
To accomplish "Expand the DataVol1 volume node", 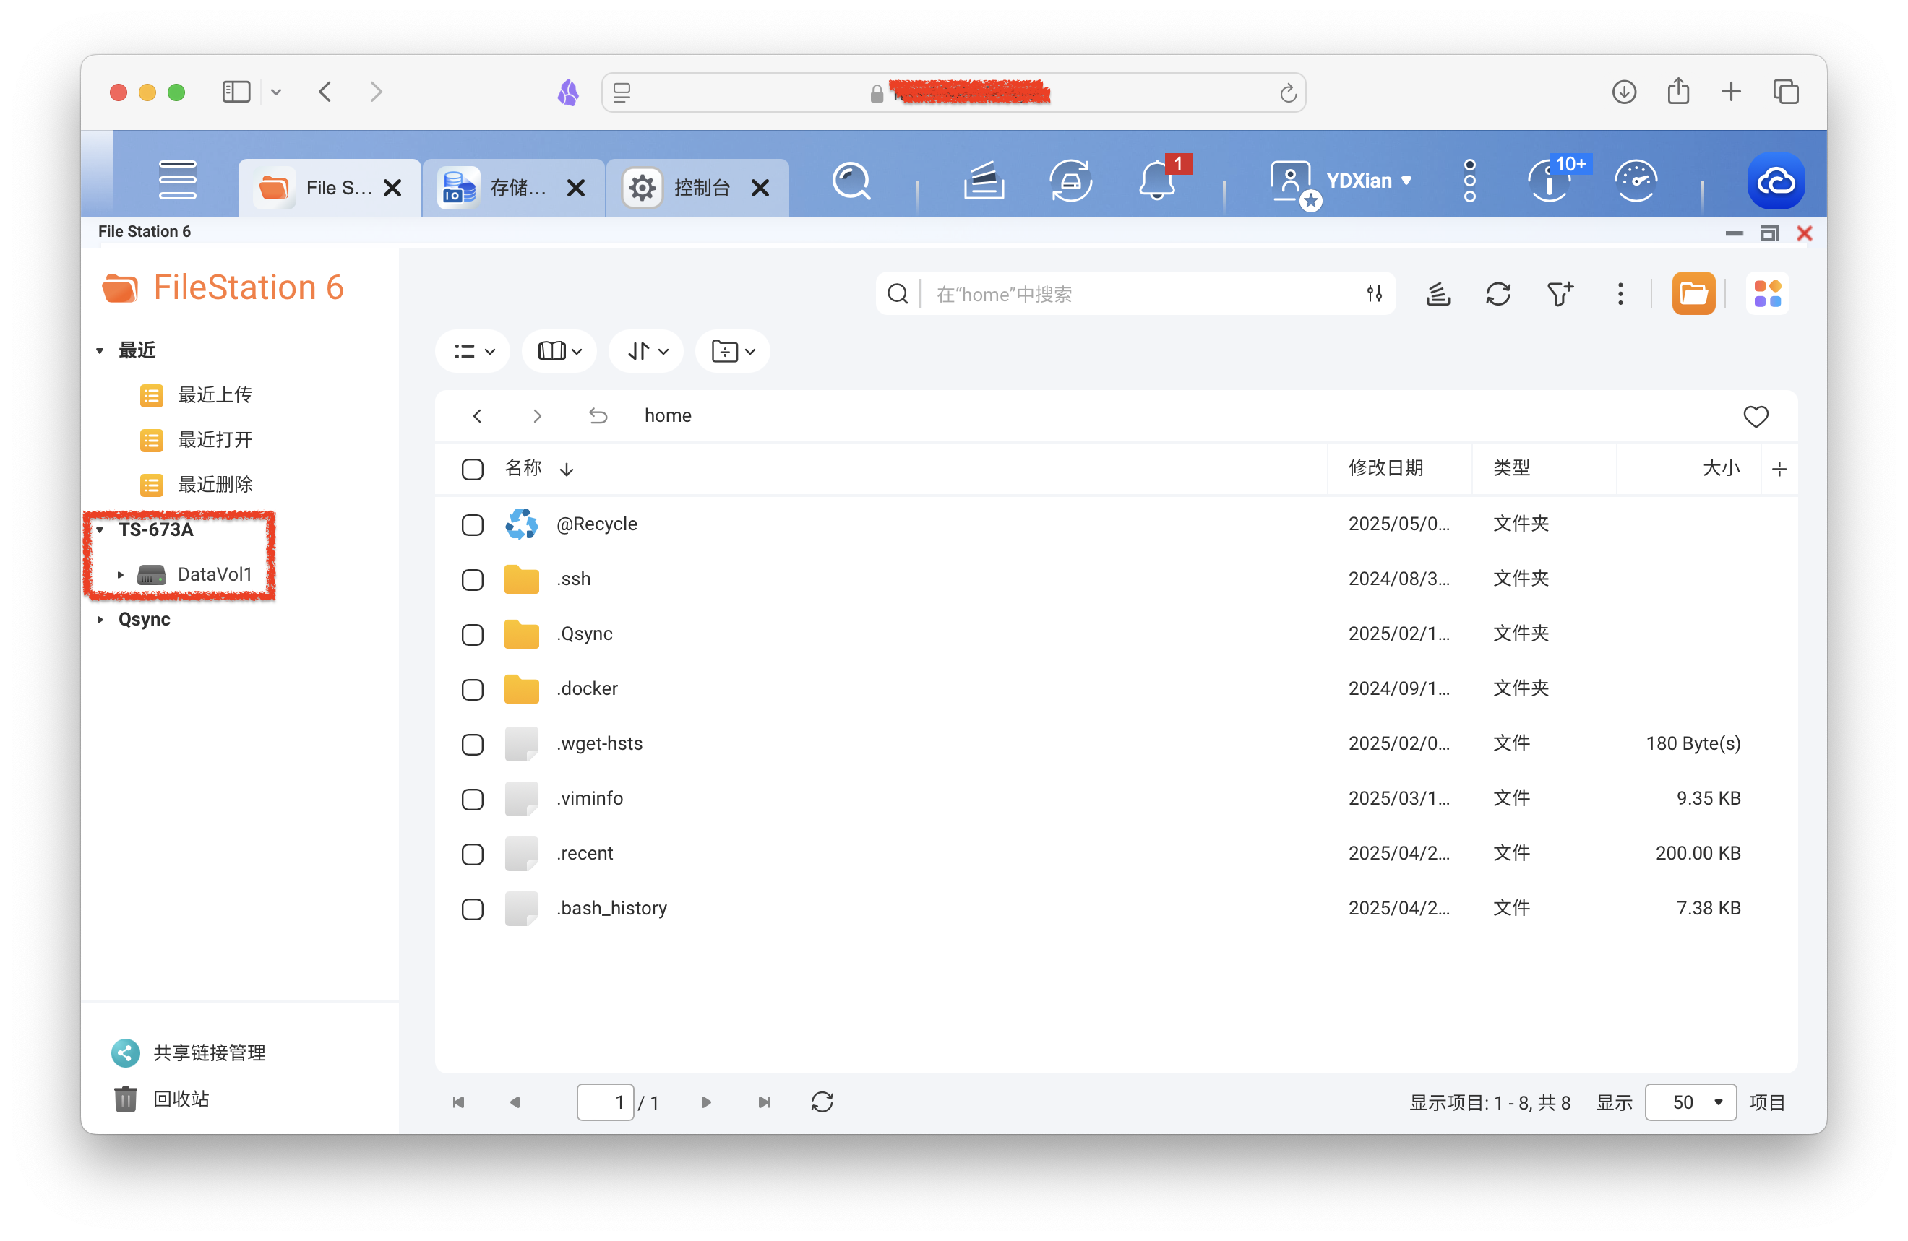I will [x=120, y=574].
